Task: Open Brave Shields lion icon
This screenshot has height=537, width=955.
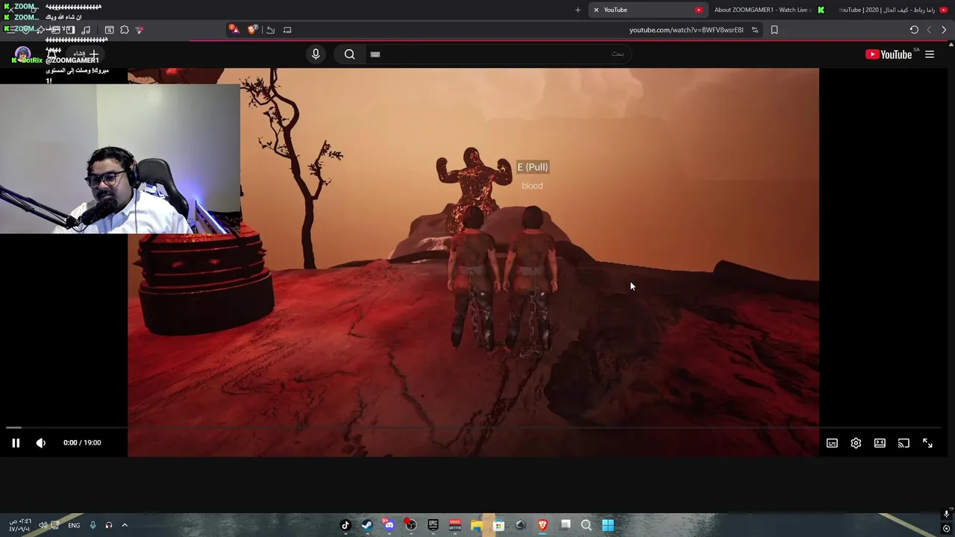Action: pos(252,30)
